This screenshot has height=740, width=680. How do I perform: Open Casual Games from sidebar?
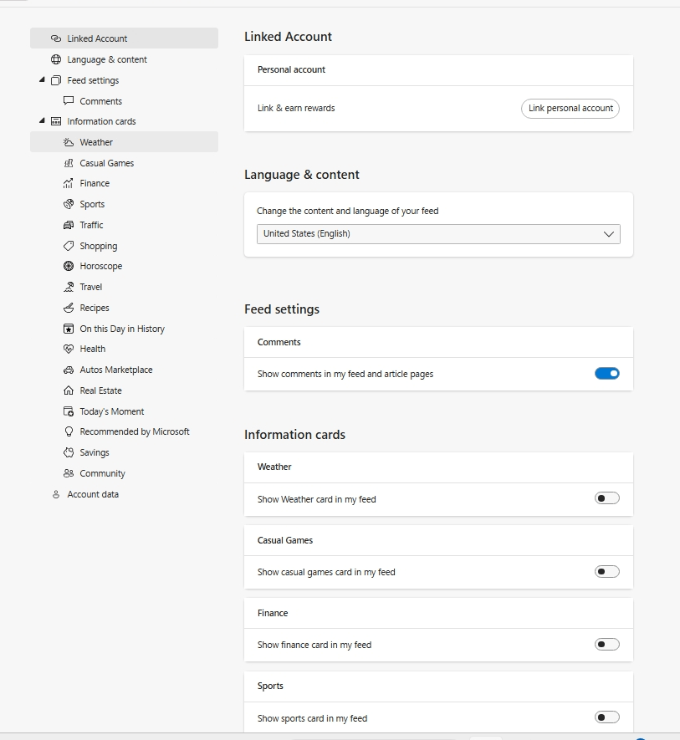[x=107, y=163]
